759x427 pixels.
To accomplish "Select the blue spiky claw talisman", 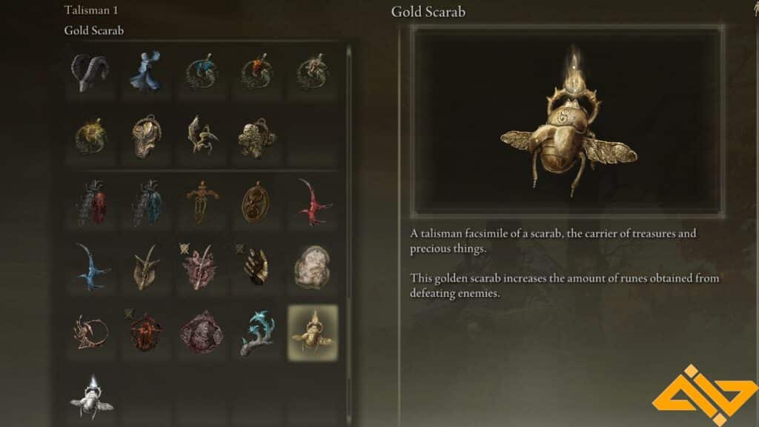I will coord(90,267).
